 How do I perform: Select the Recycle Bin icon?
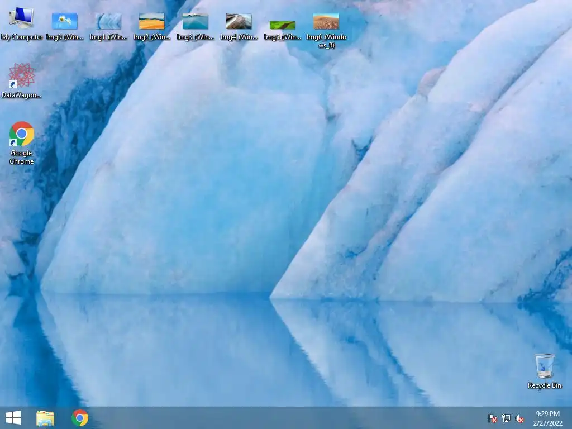click(544, 371)
